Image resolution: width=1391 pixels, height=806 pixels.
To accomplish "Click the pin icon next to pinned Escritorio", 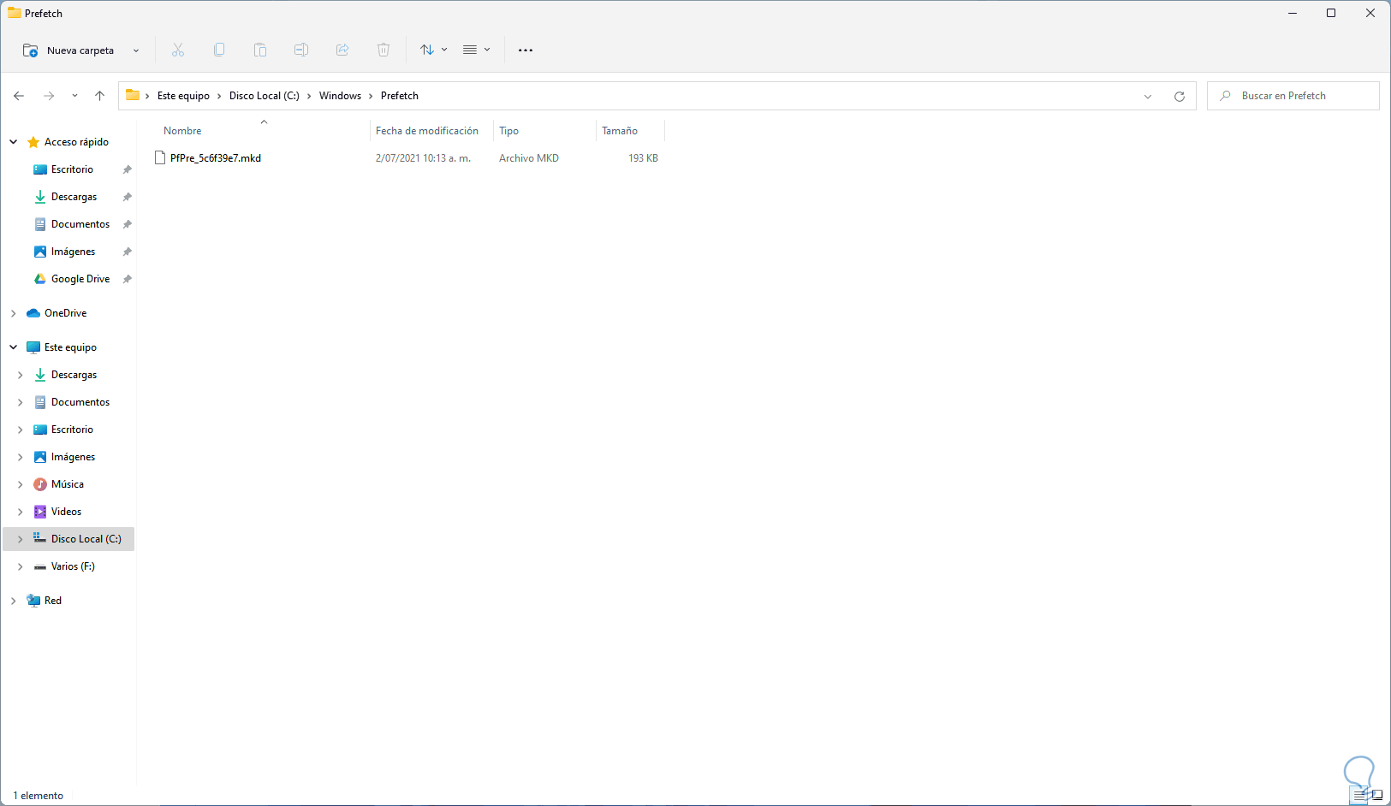I will click(128, 169).
